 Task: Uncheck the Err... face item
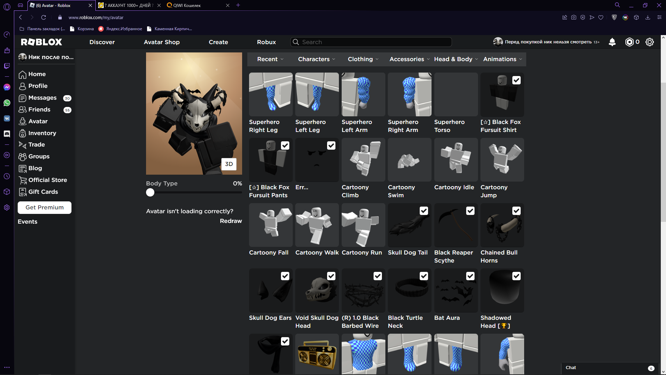coord(331,145)
